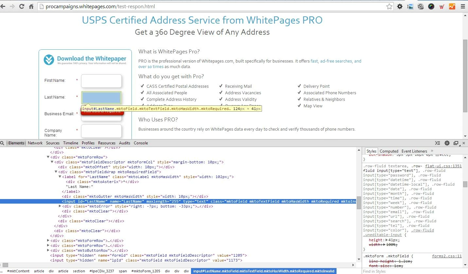The height and width of the screenshot is (274, 468).
Task: Click the Elements panel horizontal scrollbar thumb
Action: click(x=5, y=265)
